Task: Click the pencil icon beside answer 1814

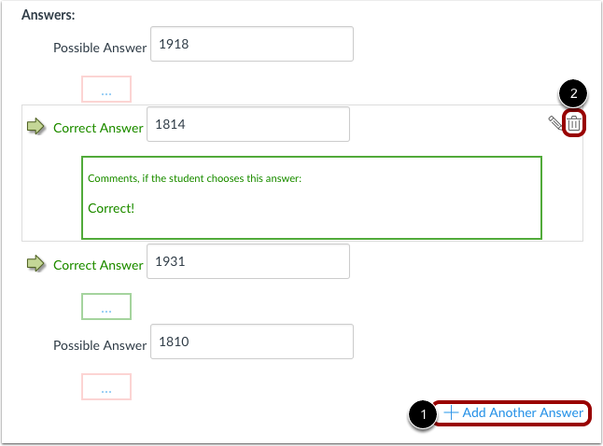Action: [555, 122]
